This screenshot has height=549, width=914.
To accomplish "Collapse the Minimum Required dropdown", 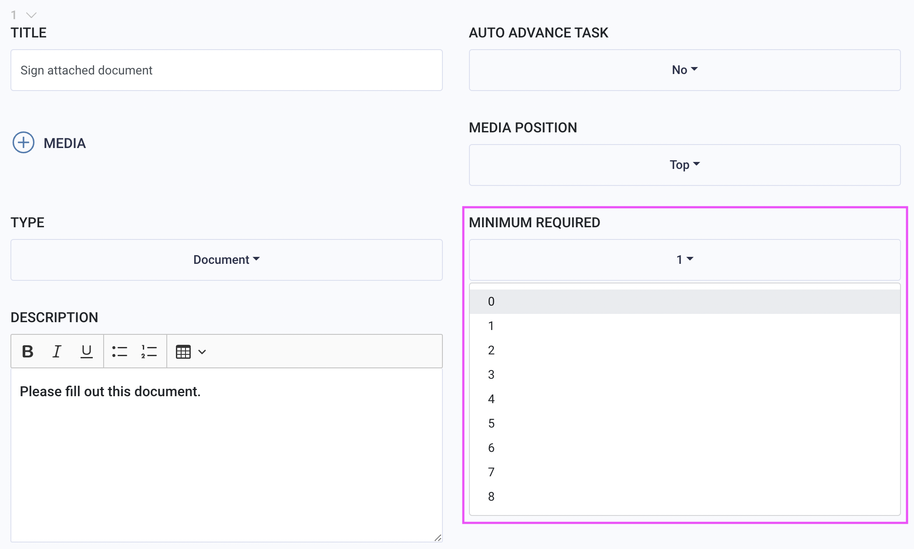I will (685, 260).
